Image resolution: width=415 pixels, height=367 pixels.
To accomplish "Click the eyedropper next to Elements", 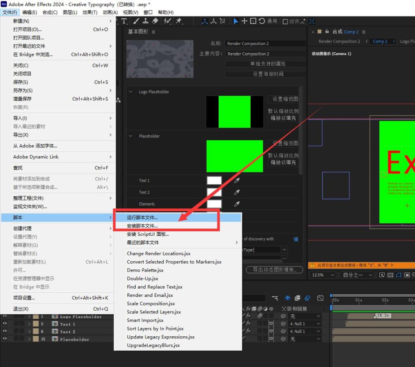I will tap(237, 204).
